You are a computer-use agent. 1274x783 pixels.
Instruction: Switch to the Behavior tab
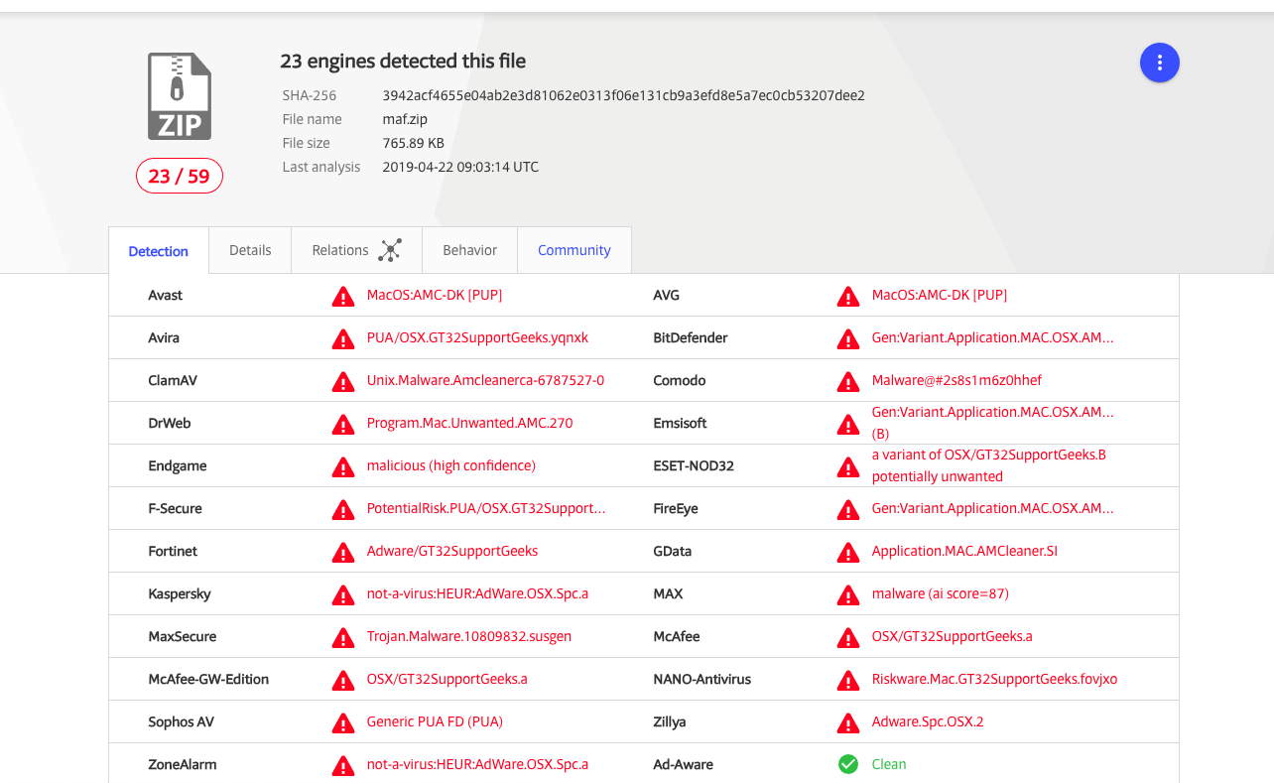pos(469,250)
